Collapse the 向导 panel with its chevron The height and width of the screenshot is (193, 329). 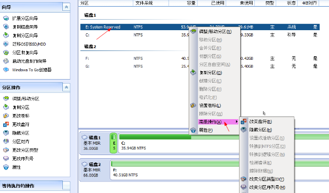[67, 7]
